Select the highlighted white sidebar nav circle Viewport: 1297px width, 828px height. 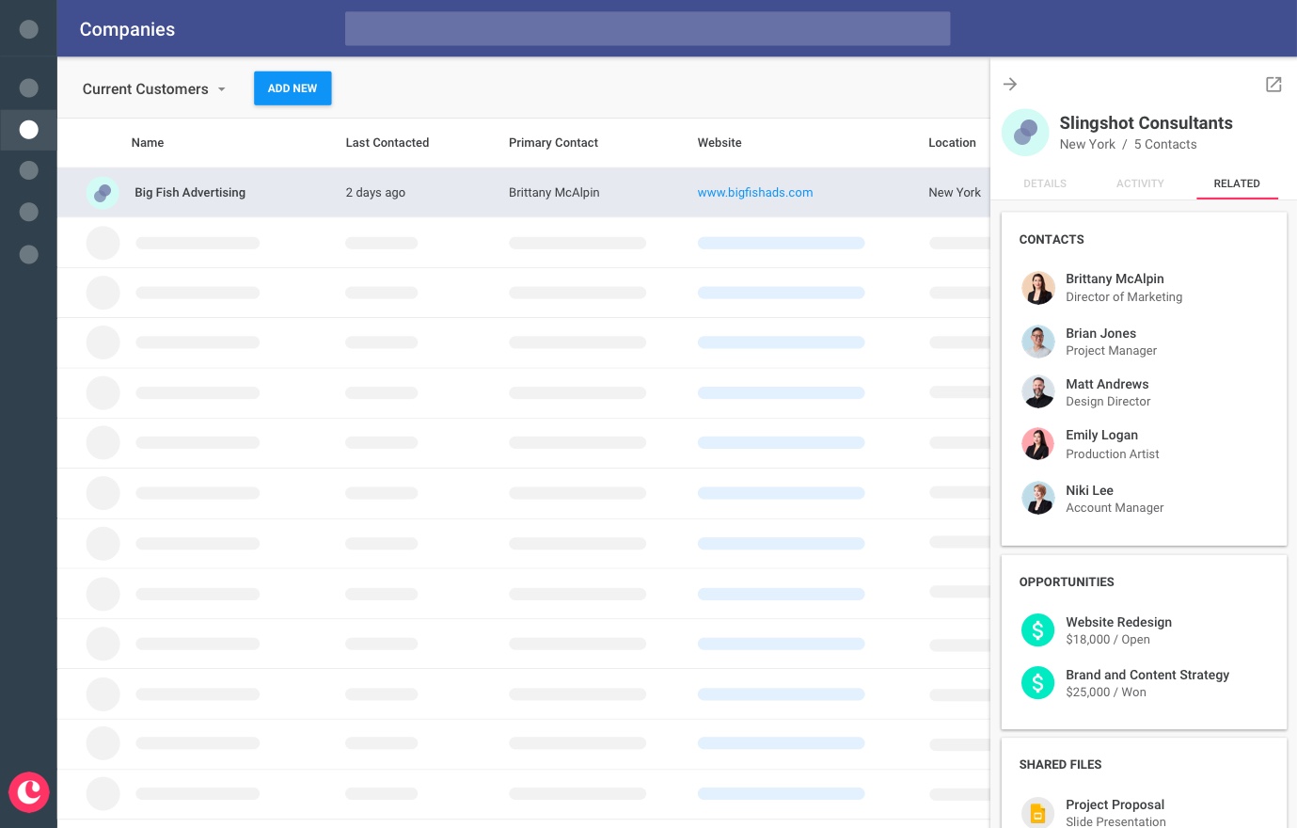[29, 130]
